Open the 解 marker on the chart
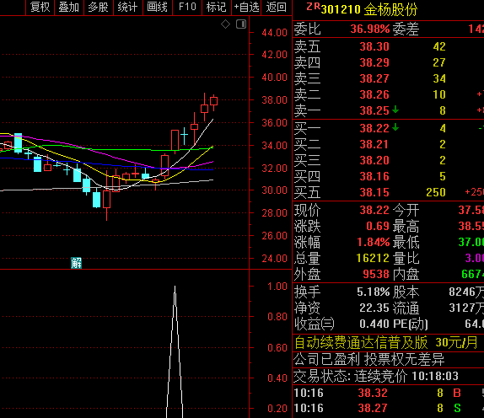 [76, 263]
